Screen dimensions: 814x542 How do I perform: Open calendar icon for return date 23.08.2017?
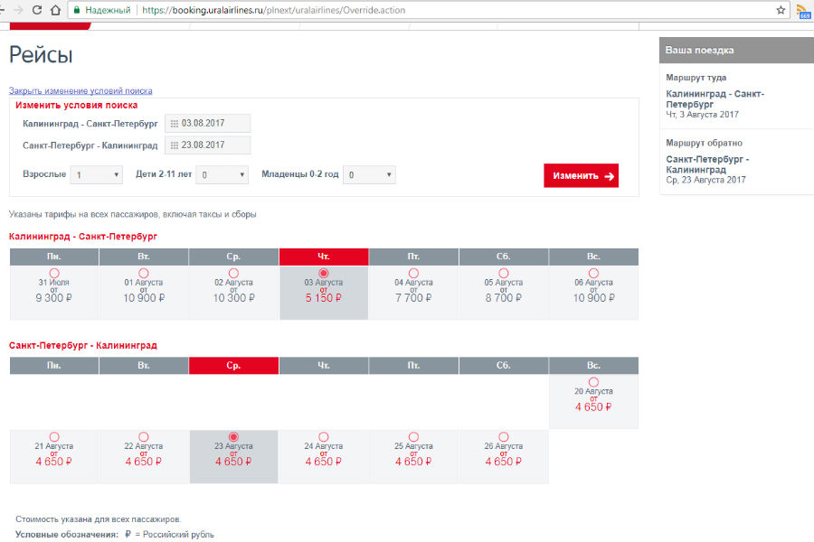coord(175,145)
